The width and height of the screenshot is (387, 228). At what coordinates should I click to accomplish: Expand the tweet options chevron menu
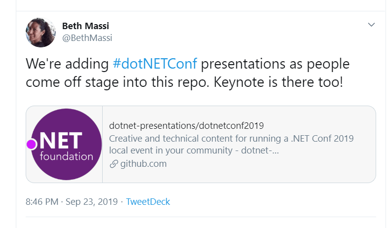coord(372,25)
